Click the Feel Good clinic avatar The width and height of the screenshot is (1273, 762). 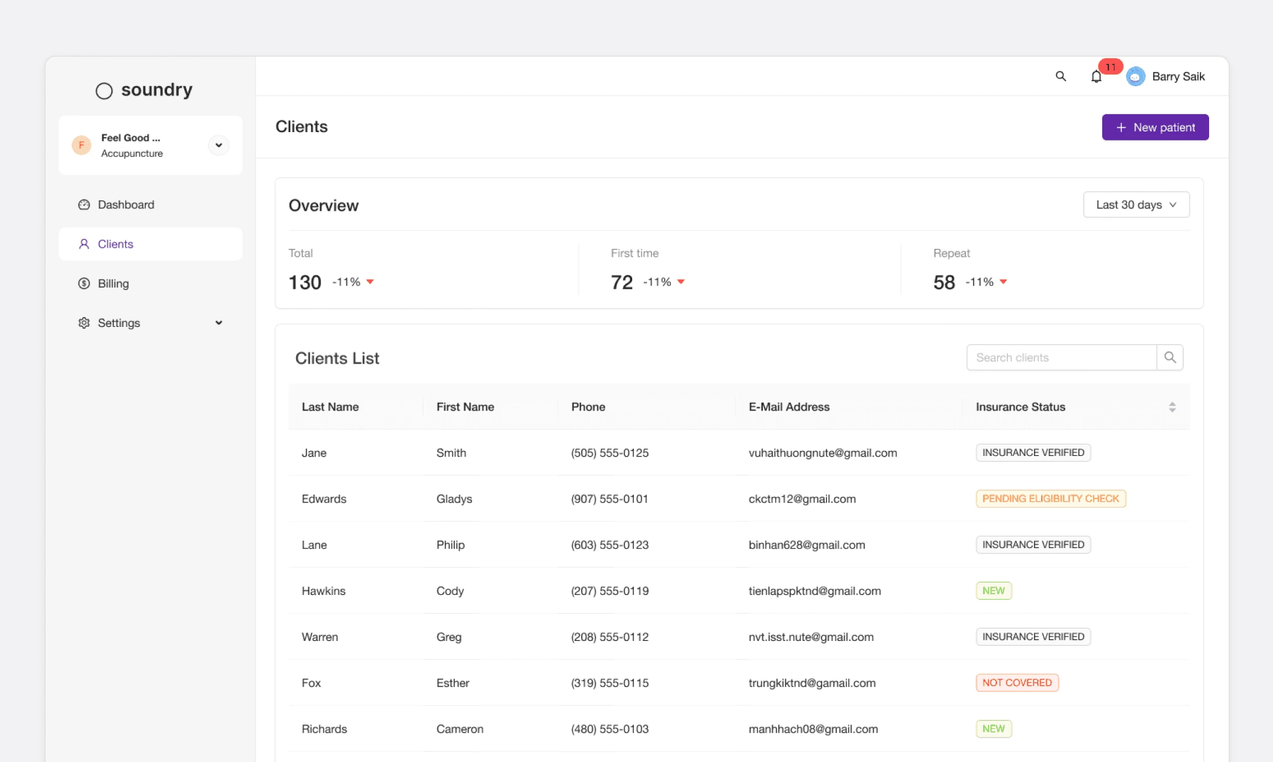(82, 145)
